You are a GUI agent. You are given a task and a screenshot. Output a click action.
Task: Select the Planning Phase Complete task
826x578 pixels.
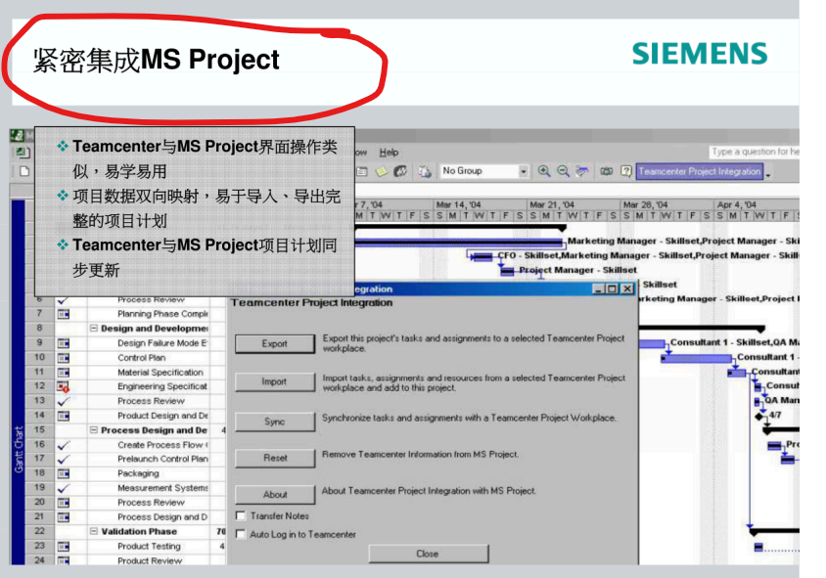(x=162, y=314)
